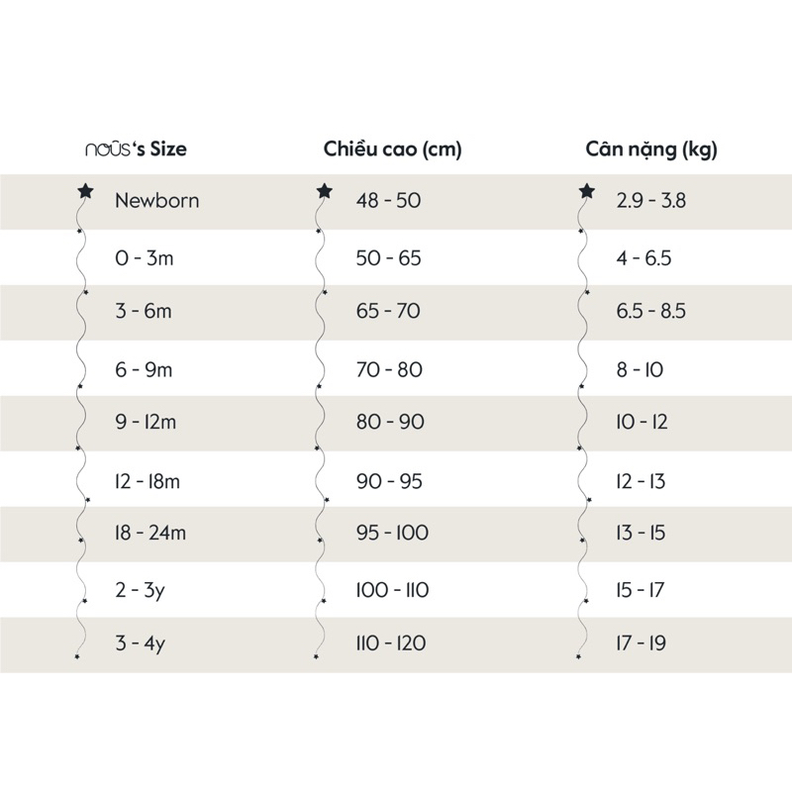Select the Cân nặng (kg) column header
This screenshot has height=792, width=792.
pyautogui.click(x=651, y=150)
